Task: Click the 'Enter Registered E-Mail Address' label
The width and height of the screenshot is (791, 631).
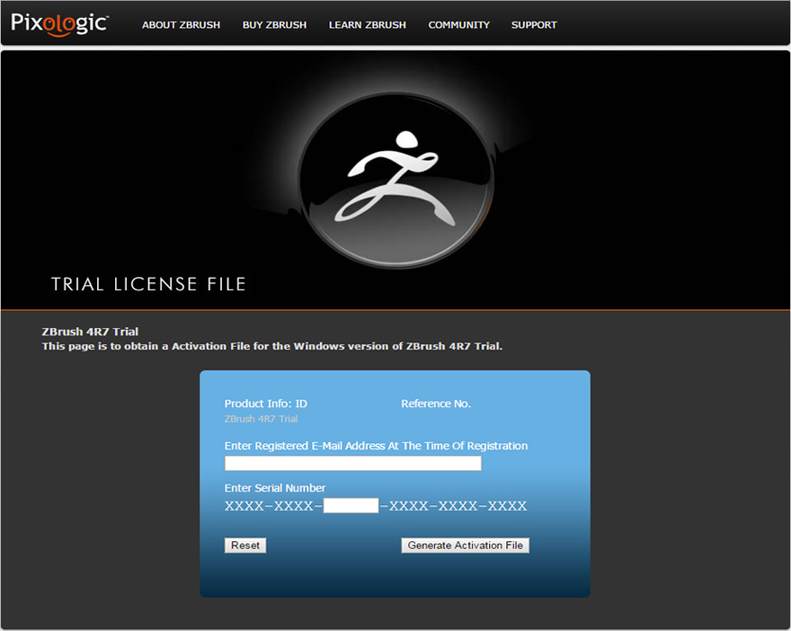Action: coord(376,446)
